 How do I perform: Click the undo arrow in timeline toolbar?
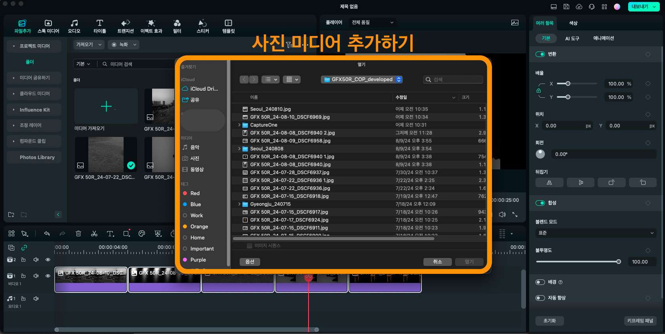47,233
